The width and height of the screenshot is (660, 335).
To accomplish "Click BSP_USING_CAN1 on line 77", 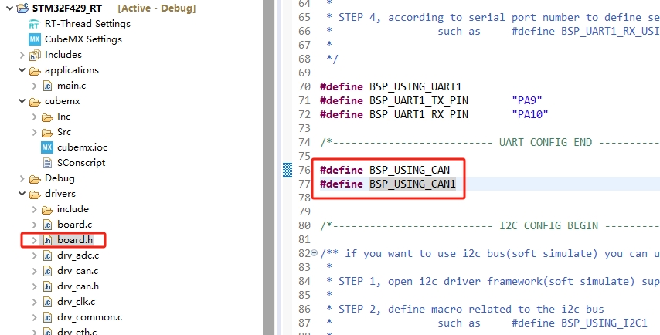I will click(413, 184).
